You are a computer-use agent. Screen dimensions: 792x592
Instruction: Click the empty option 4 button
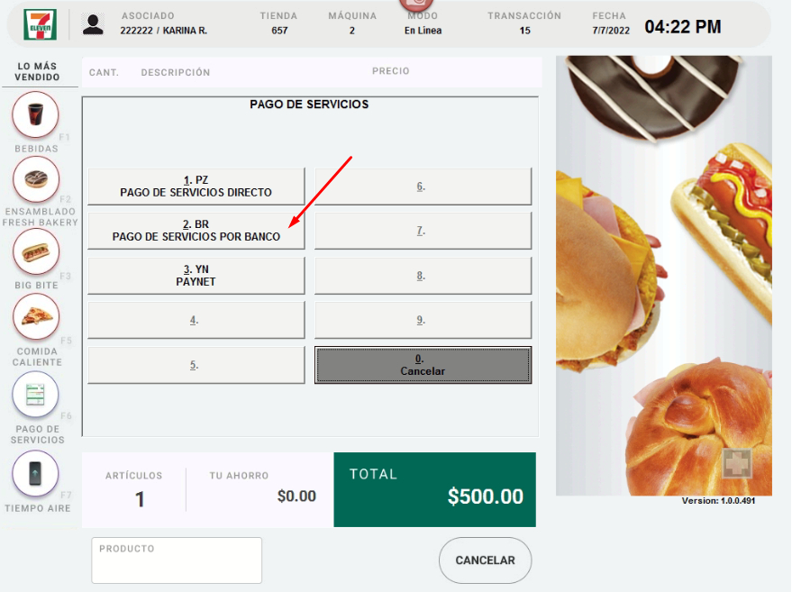point(196,320)
